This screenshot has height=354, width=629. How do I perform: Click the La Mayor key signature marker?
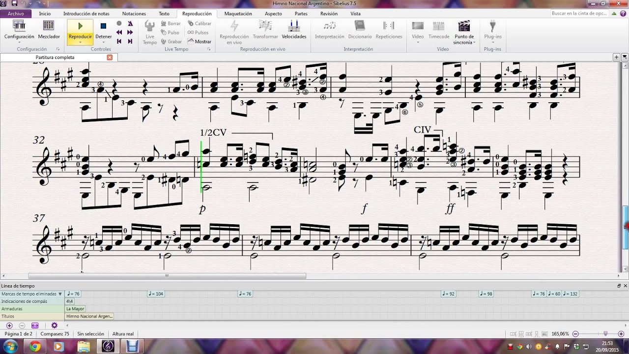(x=76, y=309)
